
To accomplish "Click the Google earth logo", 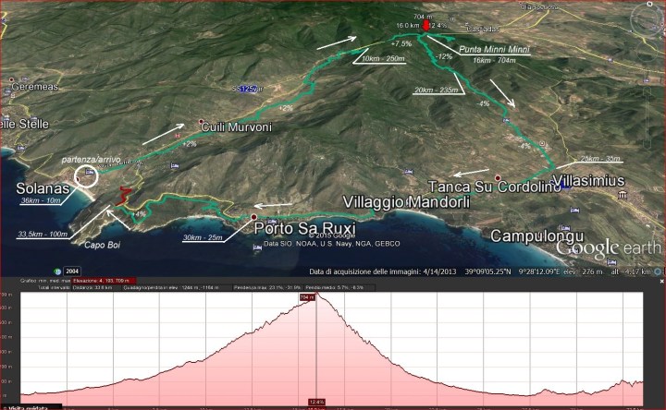I will tap(608, 247).
